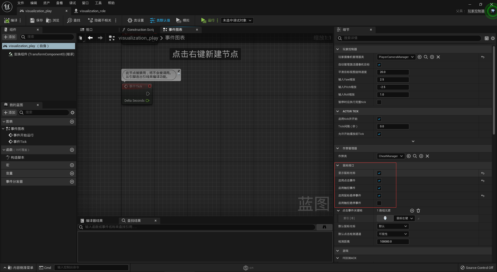Click the Find (查找) toolbar icon
This screenshot has height=272, width=497.
click(x=70, y=20)
